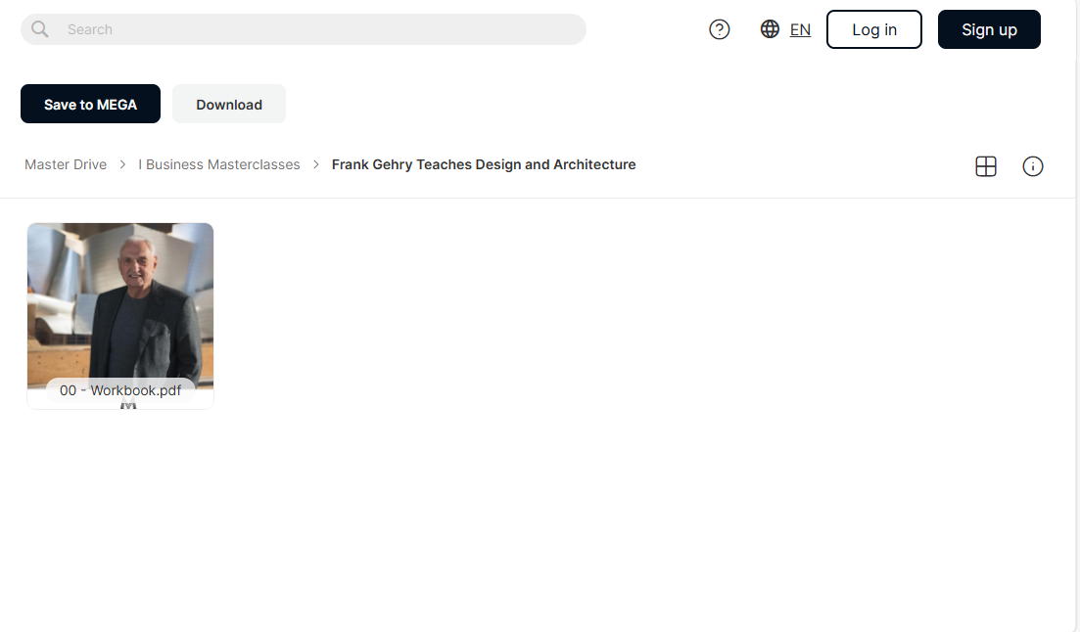Open the help question mark icon

click(x=719, y=29)
